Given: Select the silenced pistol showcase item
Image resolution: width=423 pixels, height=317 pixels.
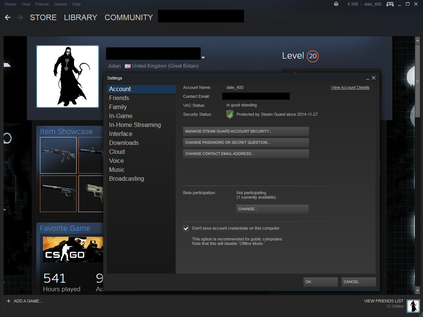Looking at the screenshot, I should point(58,194).
